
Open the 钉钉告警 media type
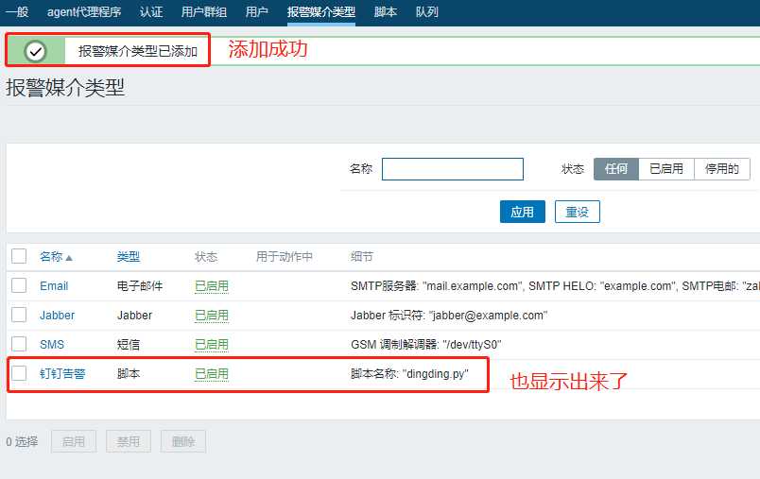coord(62,373)
